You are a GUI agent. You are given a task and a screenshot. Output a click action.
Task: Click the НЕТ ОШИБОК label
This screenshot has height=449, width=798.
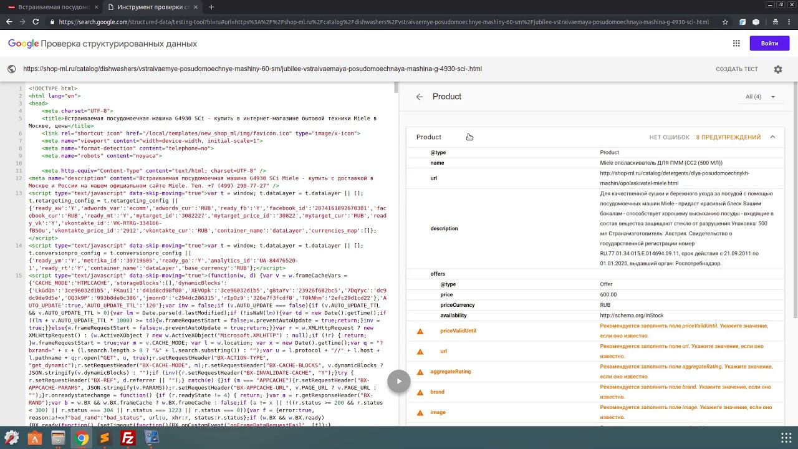[x=669, y=137]
